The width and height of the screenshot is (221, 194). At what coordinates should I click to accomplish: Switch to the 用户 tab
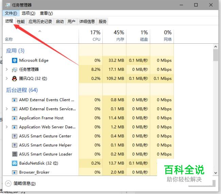(71, 21)
